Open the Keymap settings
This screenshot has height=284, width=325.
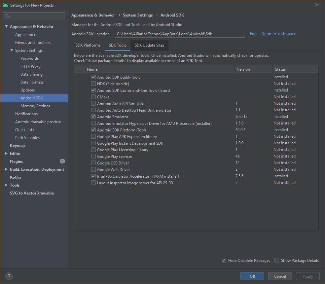(17, 146)
